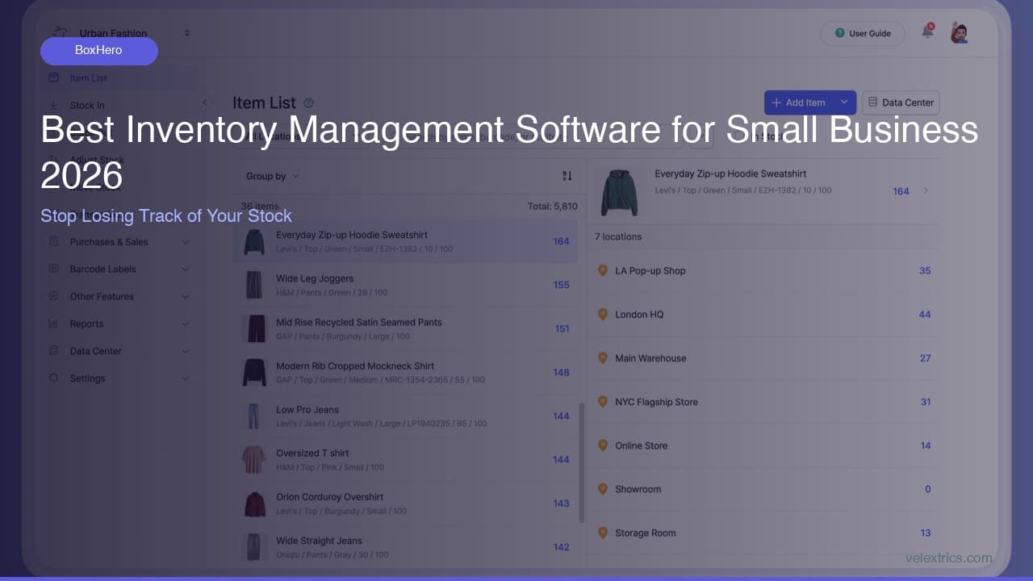Image resolution: width=1033 pixels, height=581 pixels.
Task: Collapse the sidebar with the arrow
Action: click(205, 102)
